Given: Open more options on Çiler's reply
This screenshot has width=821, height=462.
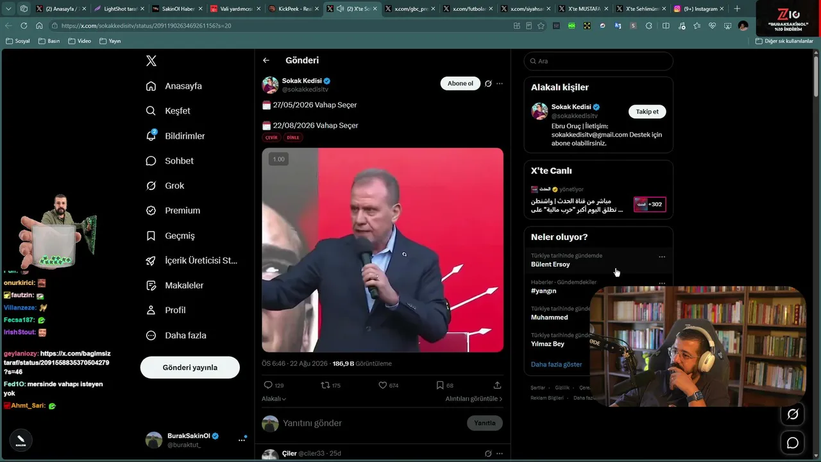Looking at the screenshot, I should coord(500,453).
